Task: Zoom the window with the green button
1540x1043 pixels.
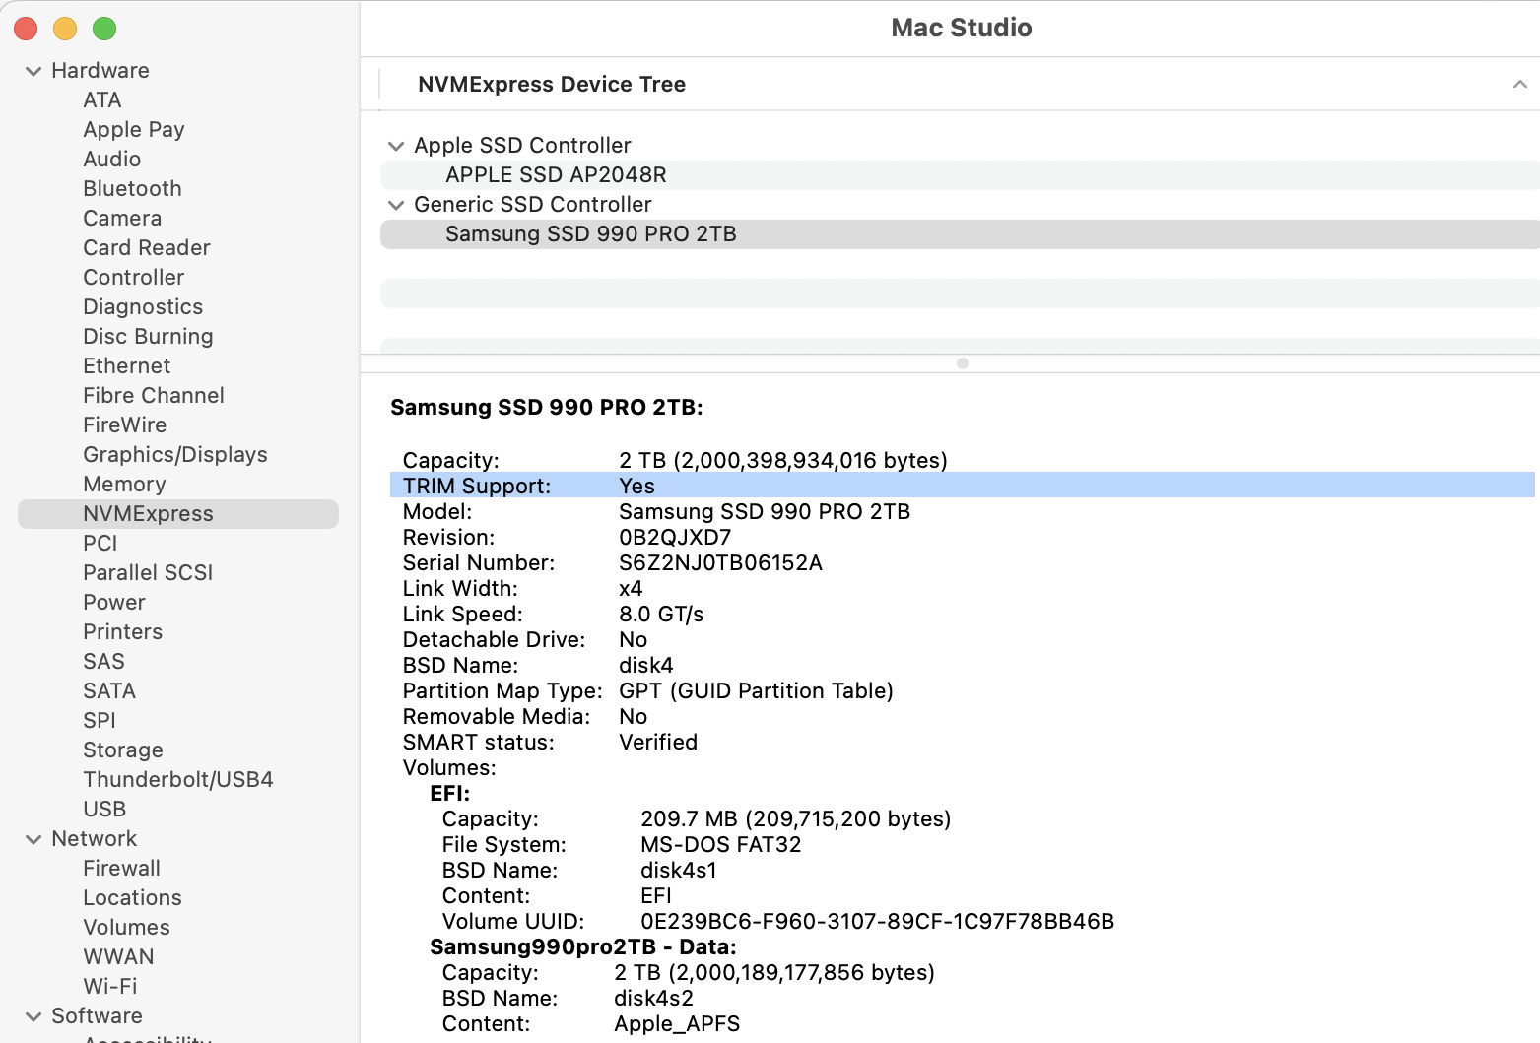Action: click(104, 30)
